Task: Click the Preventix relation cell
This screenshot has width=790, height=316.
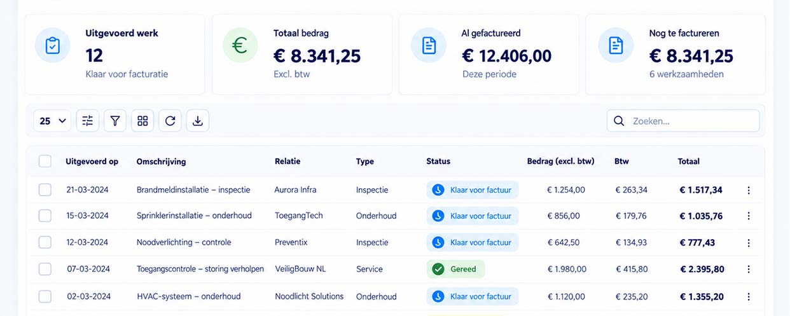Action: (x=291, y=242)
